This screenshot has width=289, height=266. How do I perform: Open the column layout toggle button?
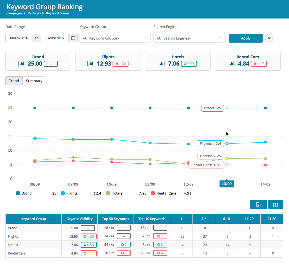(275, 205)
